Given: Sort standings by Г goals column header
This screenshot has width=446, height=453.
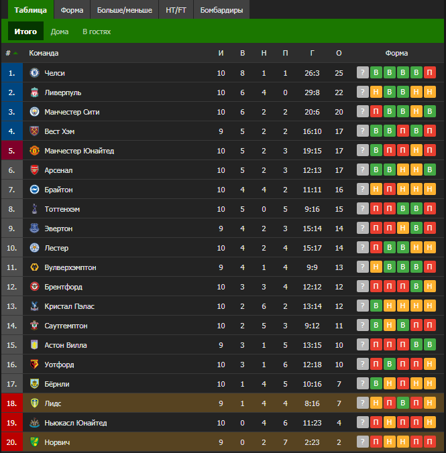Looking at the screenshot, I should coord(312,53).
